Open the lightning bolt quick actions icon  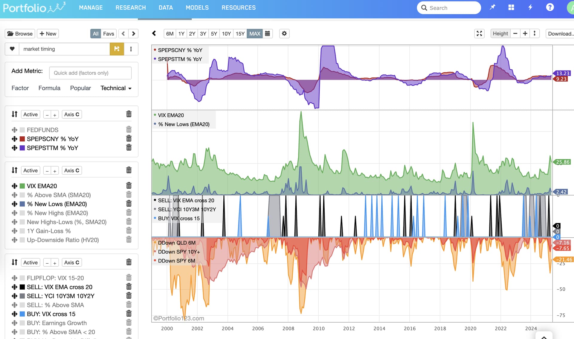coord(530,7)
